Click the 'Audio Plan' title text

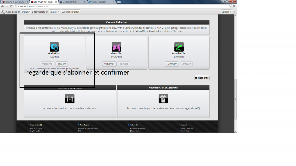54,53
